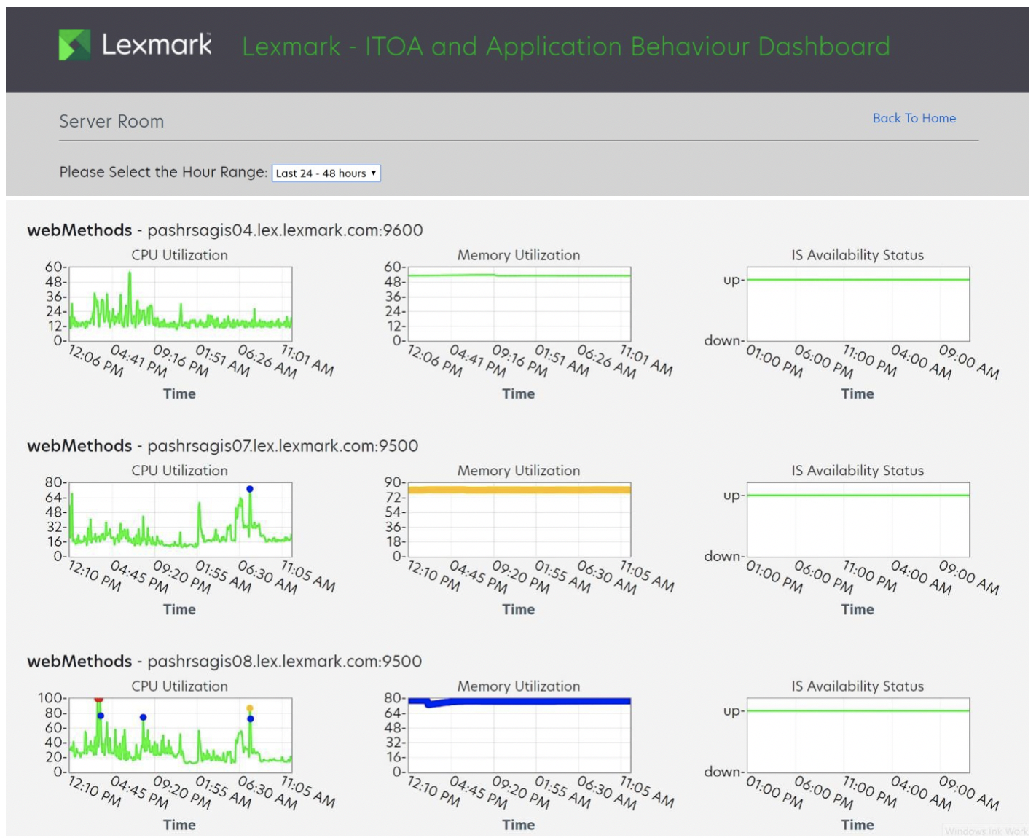Click the pashrsagis07 CPU Utilization chart
This screenshot has width=1036, height=838.
[x=180, y=520]
